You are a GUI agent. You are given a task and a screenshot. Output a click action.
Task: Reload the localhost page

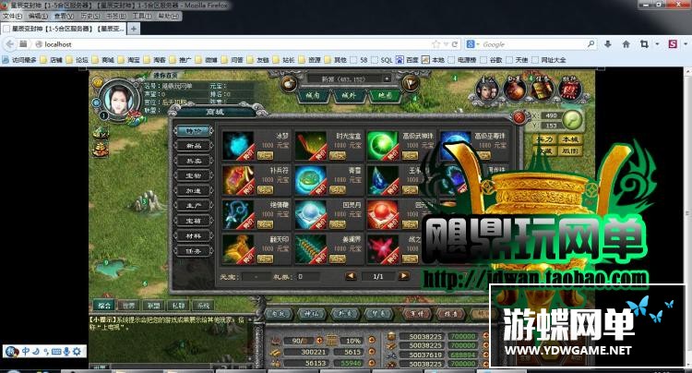(x=454, y=44)
